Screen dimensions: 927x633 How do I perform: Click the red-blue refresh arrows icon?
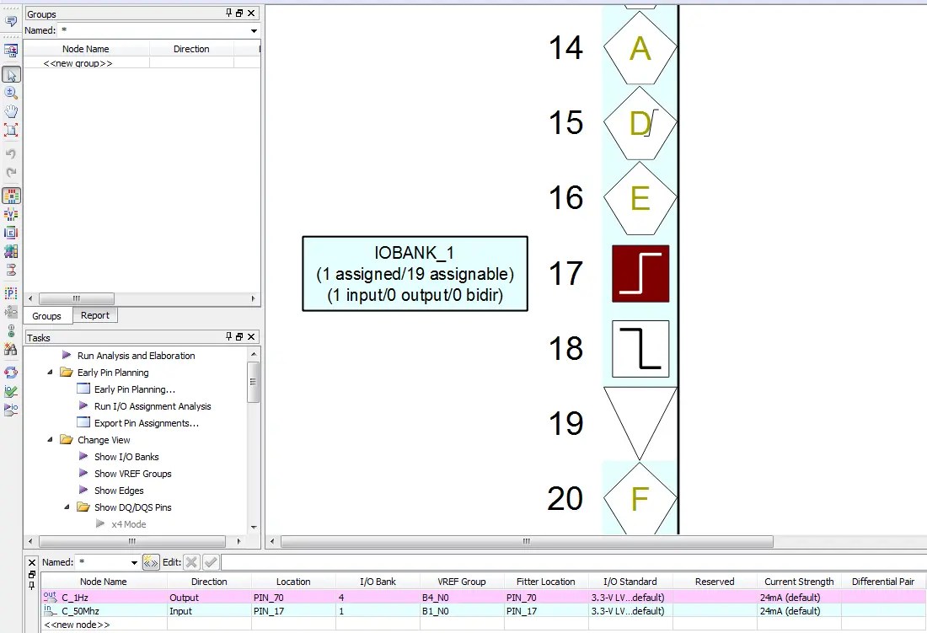pyautogui.click(x=11, y=373)
